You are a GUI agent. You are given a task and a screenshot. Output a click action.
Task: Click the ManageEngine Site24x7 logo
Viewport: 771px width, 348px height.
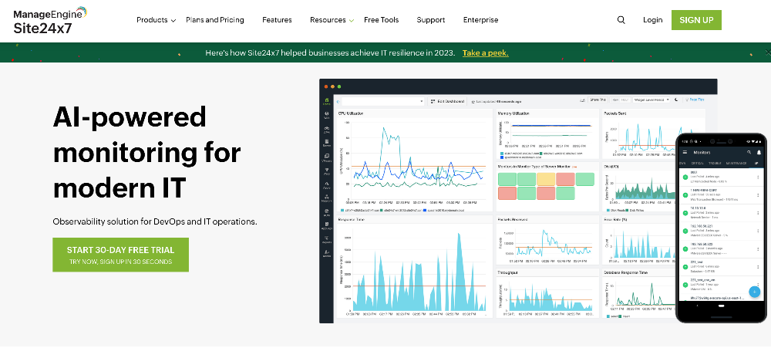point(50,20)
